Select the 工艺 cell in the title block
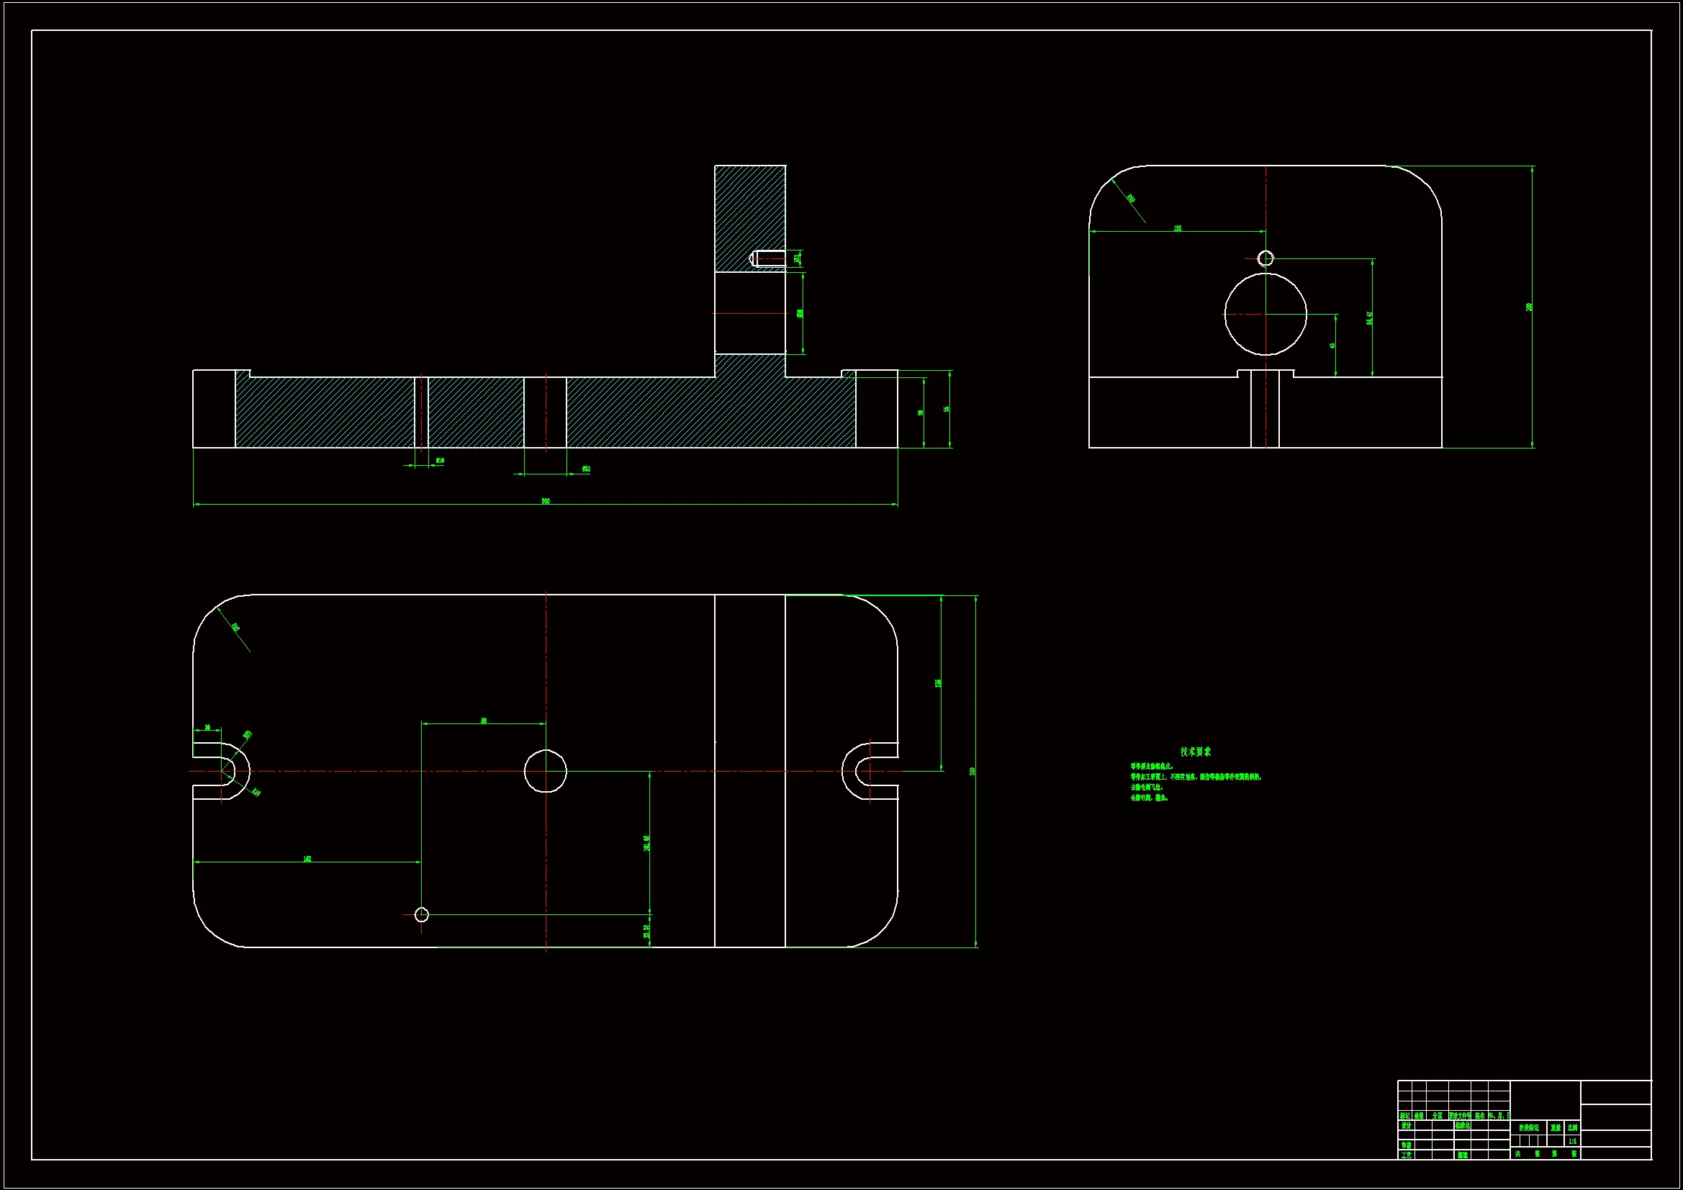1683x1190 pixels. (1406, 1155)
